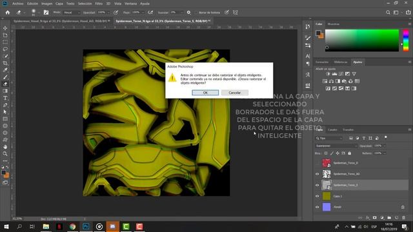Click the Brightness/Contrast adjustment icon
Image resolution: width=413 pixels, height=232 pixels.
pyautogui.click(x=328, y=74)
